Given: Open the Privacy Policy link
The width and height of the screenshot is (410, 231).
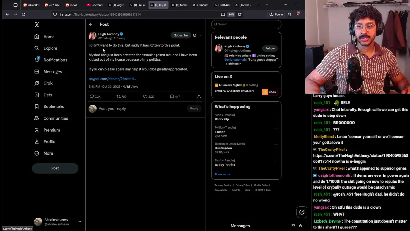Looking at the screenshot, I should [242, 185].
